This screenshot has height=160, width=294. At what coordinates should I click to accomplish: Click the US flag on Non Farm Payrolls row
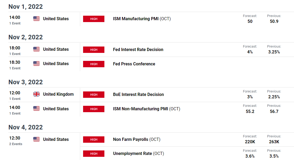(x=36, y=139)
